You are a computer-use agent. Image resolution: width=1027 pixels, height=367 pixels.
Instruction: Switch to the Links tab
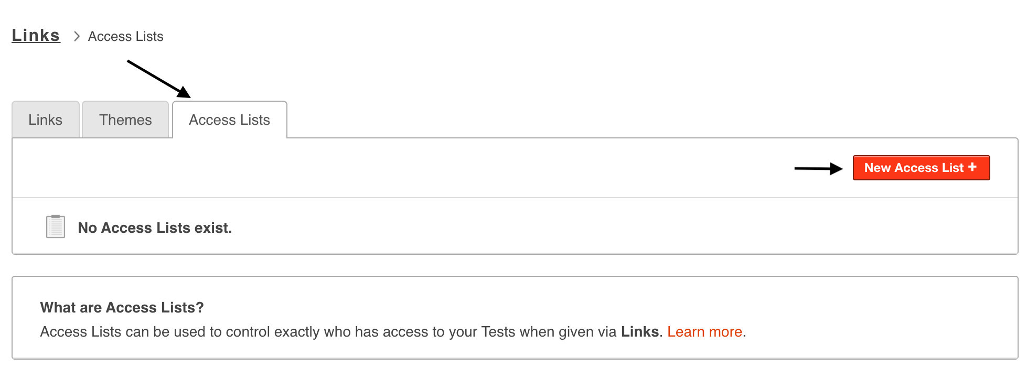(46, 120)
